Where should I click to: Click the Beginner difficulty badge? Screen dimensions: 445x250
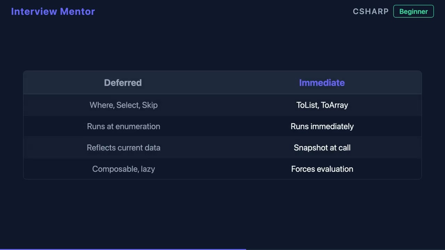click(x=413, y=11)
